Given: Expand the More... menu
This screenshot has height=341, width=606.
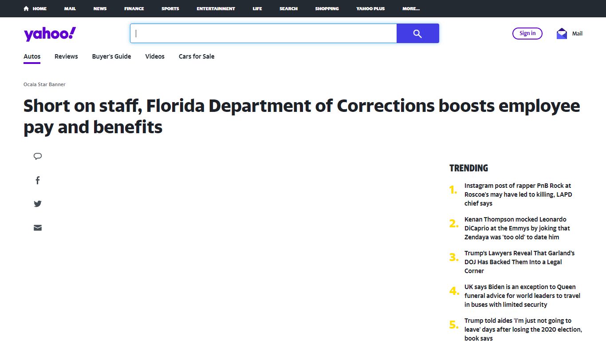Looking at the screenshot, I should (x=411, y=8).
